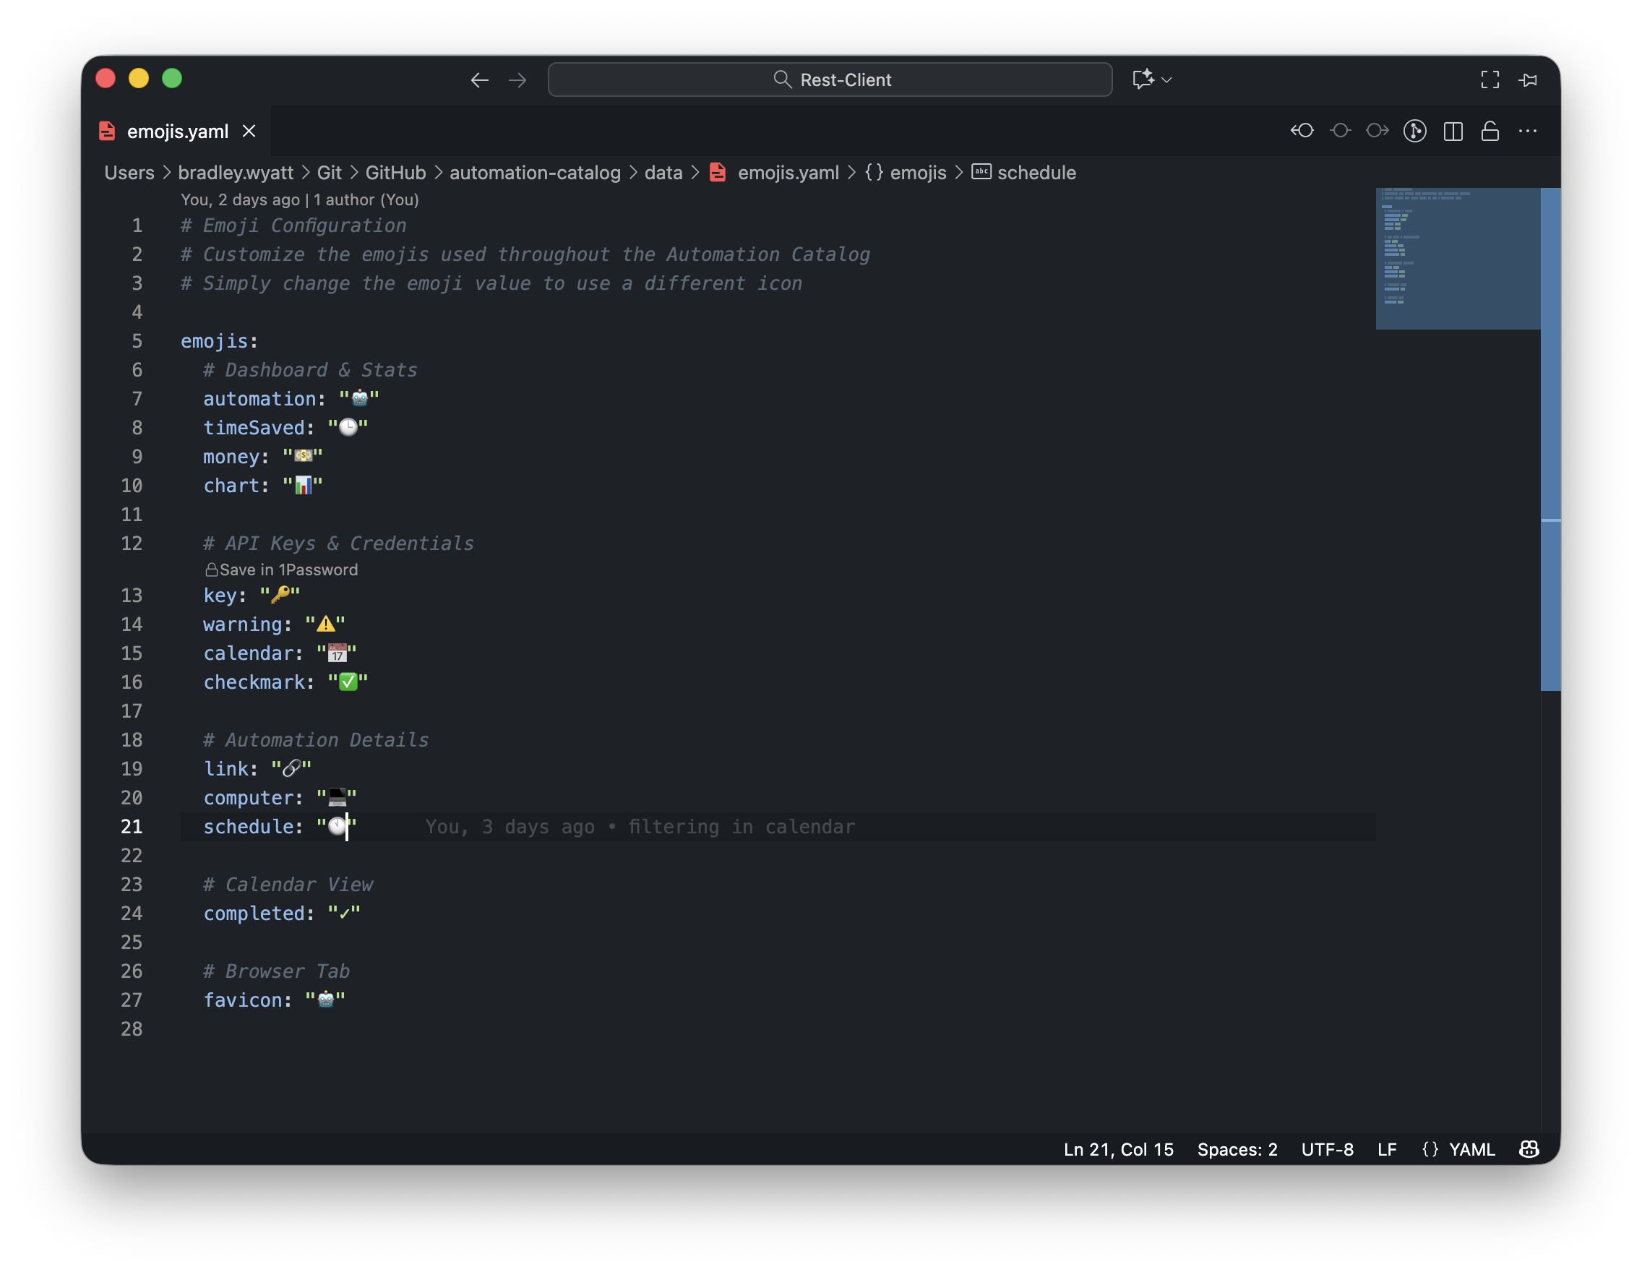Click the Copilot status icon in status bar
1642x1272 pixels.
[x=1529, y=1149]
